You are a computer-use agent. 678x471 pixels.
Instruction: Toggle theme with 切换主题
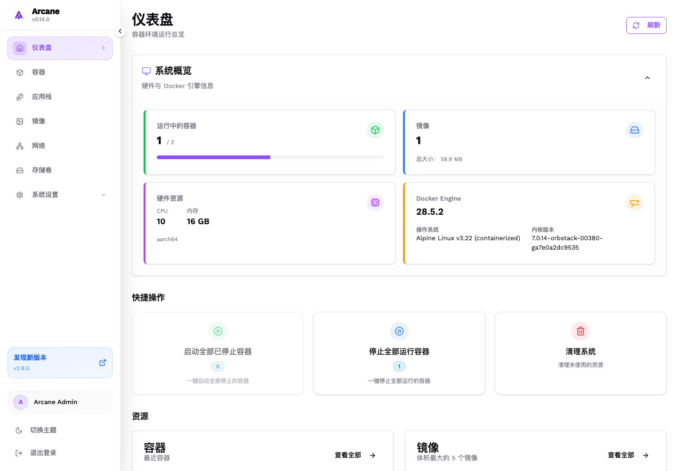click(60, 430)
